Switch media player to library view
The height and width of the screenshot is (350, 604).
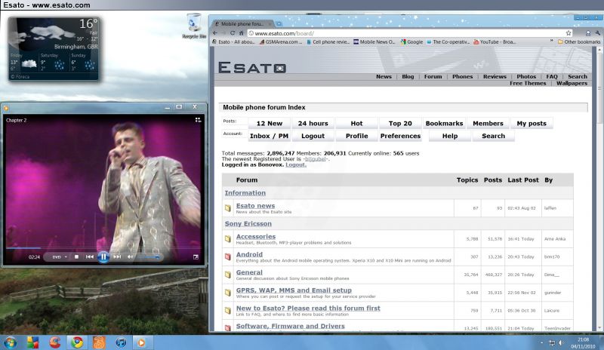(198, 120)
